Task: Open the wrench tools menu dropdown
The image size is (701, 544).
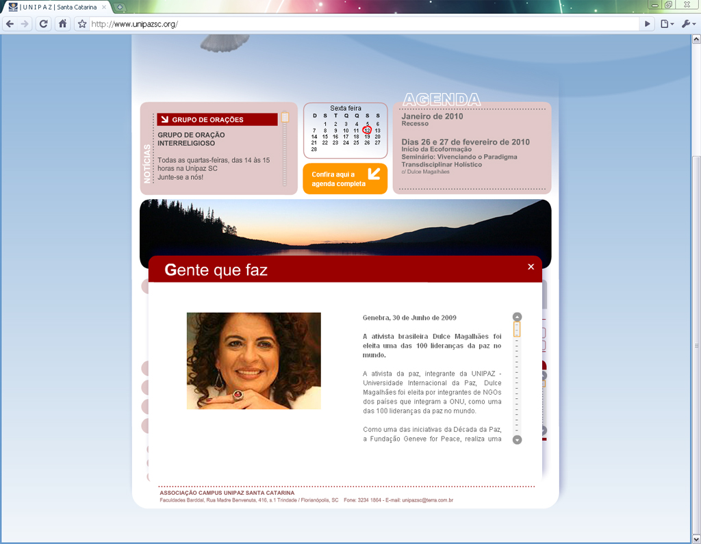Action: pyautogui.click(x=687, y=24)
